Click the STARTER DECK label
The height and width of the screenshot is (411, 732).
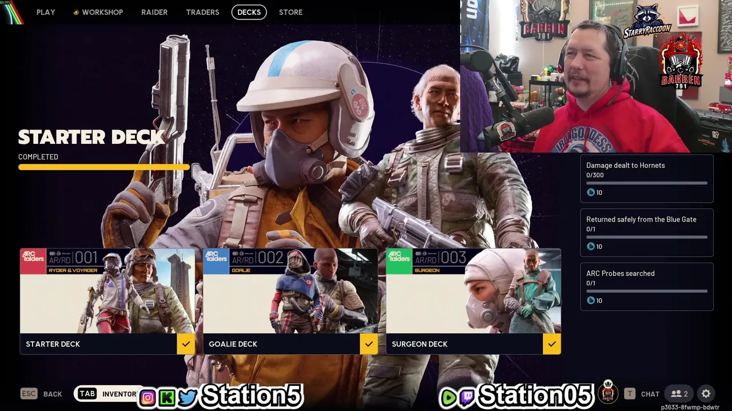[x=53, y=344]
